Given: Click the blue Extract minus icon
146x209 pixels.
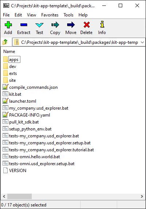Looking at the screenshot, I should (24, 25).
